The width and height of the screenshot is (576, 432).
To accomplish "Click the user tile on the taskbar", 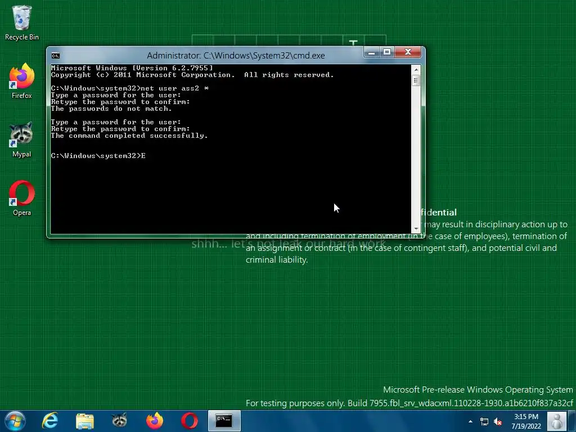I will tap(556, 421).
